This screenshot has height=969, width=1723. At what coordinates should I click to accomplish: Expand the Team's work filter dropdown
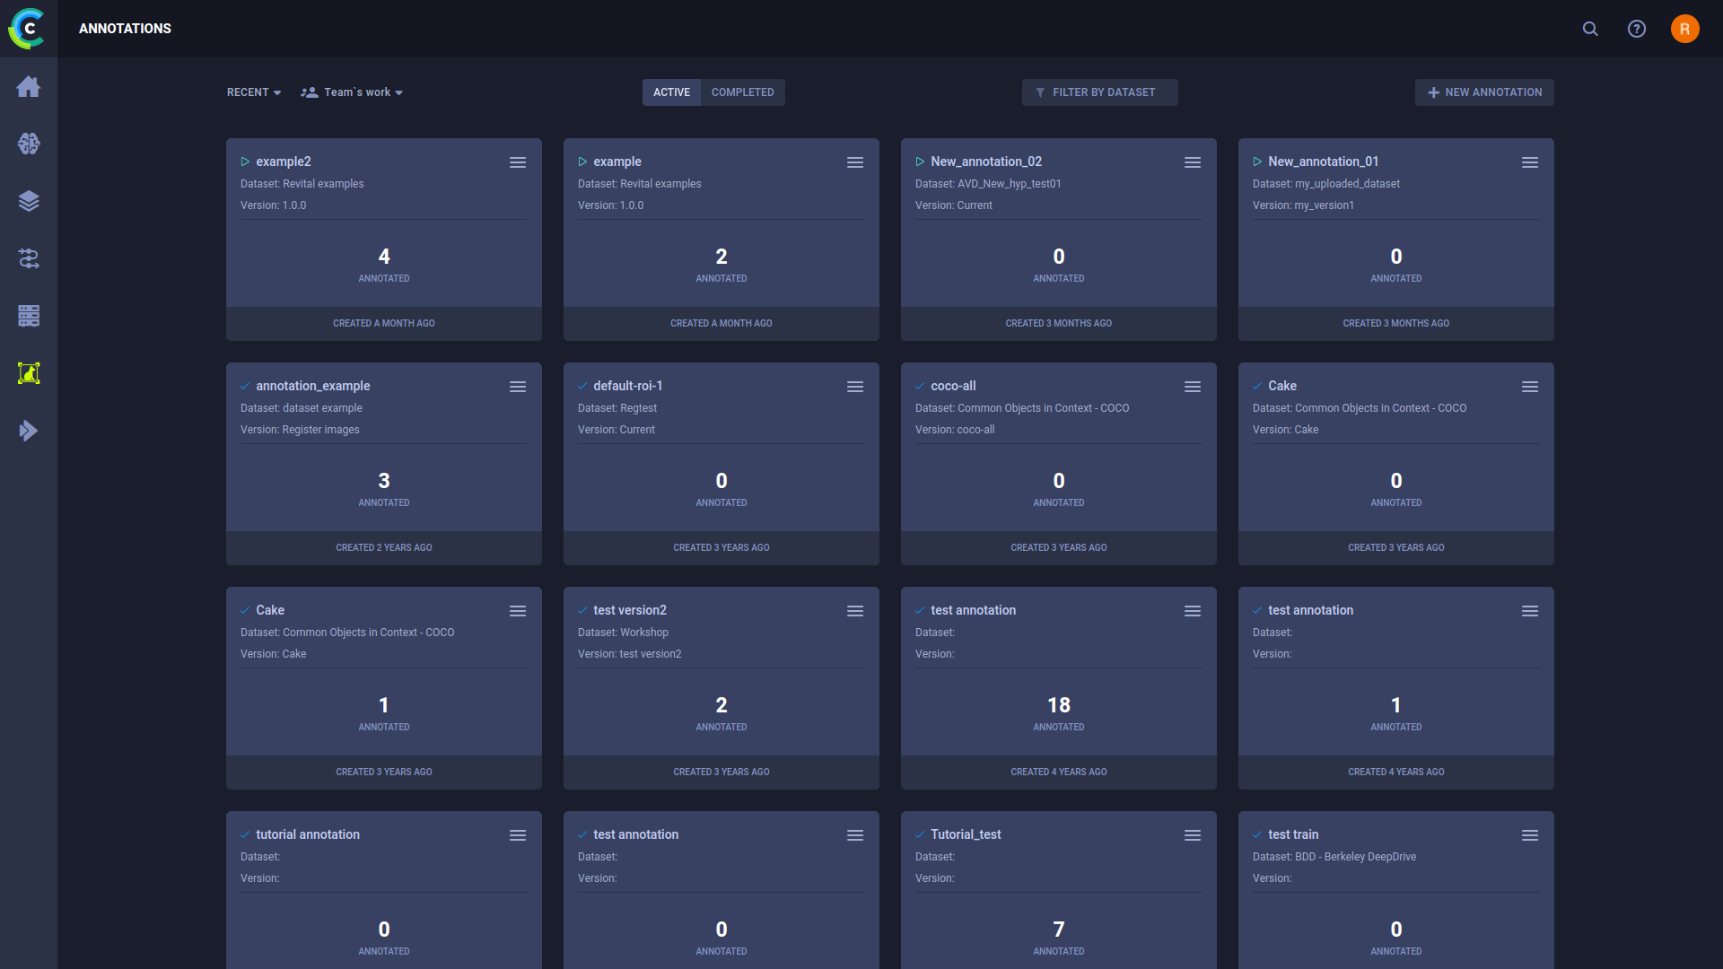tap(353, 92)
